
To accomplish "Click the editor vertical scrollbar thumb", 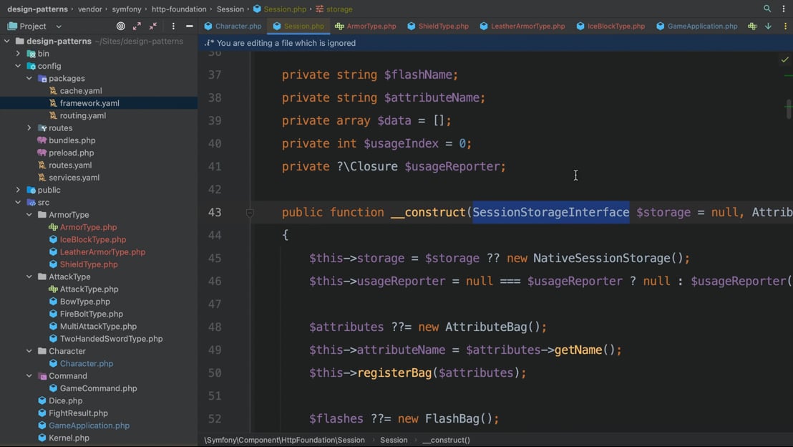I will click(x=789, y=109).
